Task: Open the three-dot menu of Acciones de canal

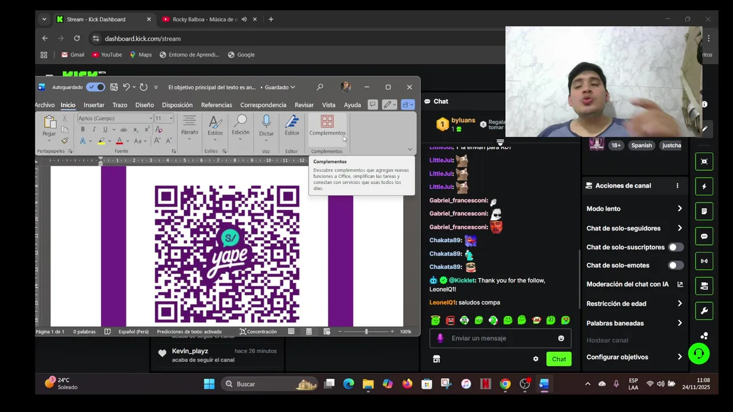Action: [677, 185]
